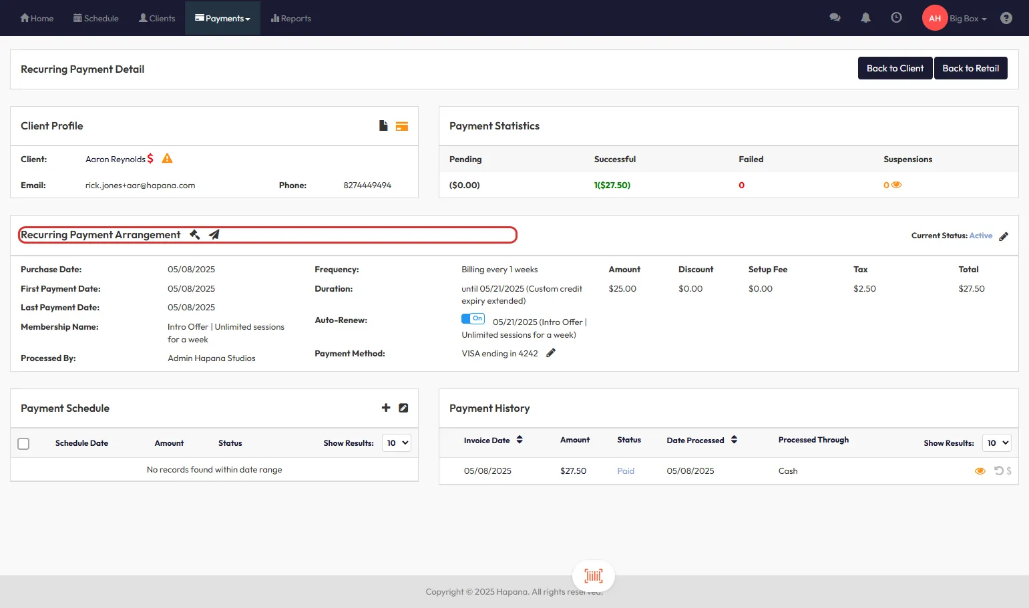View suspensions via the eye icon
Viewport: 1029px width, 608px height.
click(x=896, y=185)
